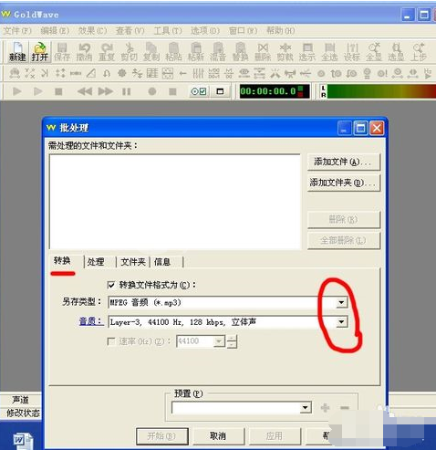Click the minus remove-preset icon

[x=345, y=408]
